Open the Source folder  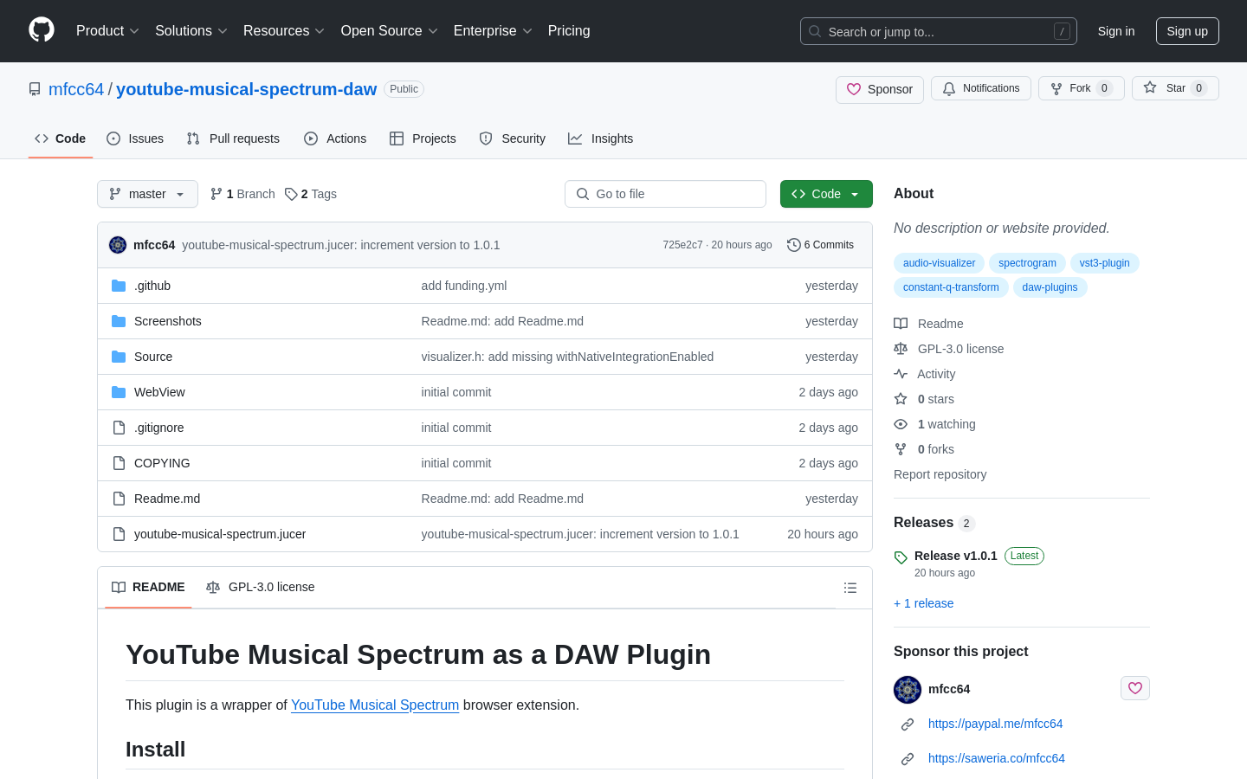(x=153, y=357)
